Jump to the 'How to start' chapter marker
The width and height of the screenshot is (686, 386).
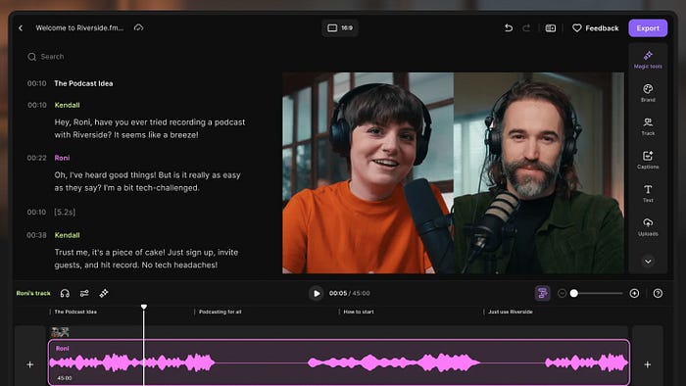pos(359,312)
